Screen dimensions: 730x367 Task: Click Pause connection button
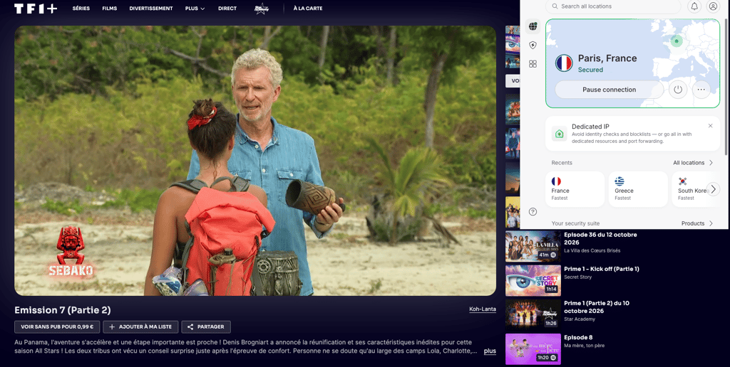click(609, 90)
